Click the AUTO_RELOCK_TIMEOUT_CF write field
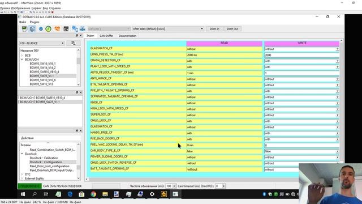The width and height of the screenshot is (362, 204). pyautogui.click(x=301, y=73)
